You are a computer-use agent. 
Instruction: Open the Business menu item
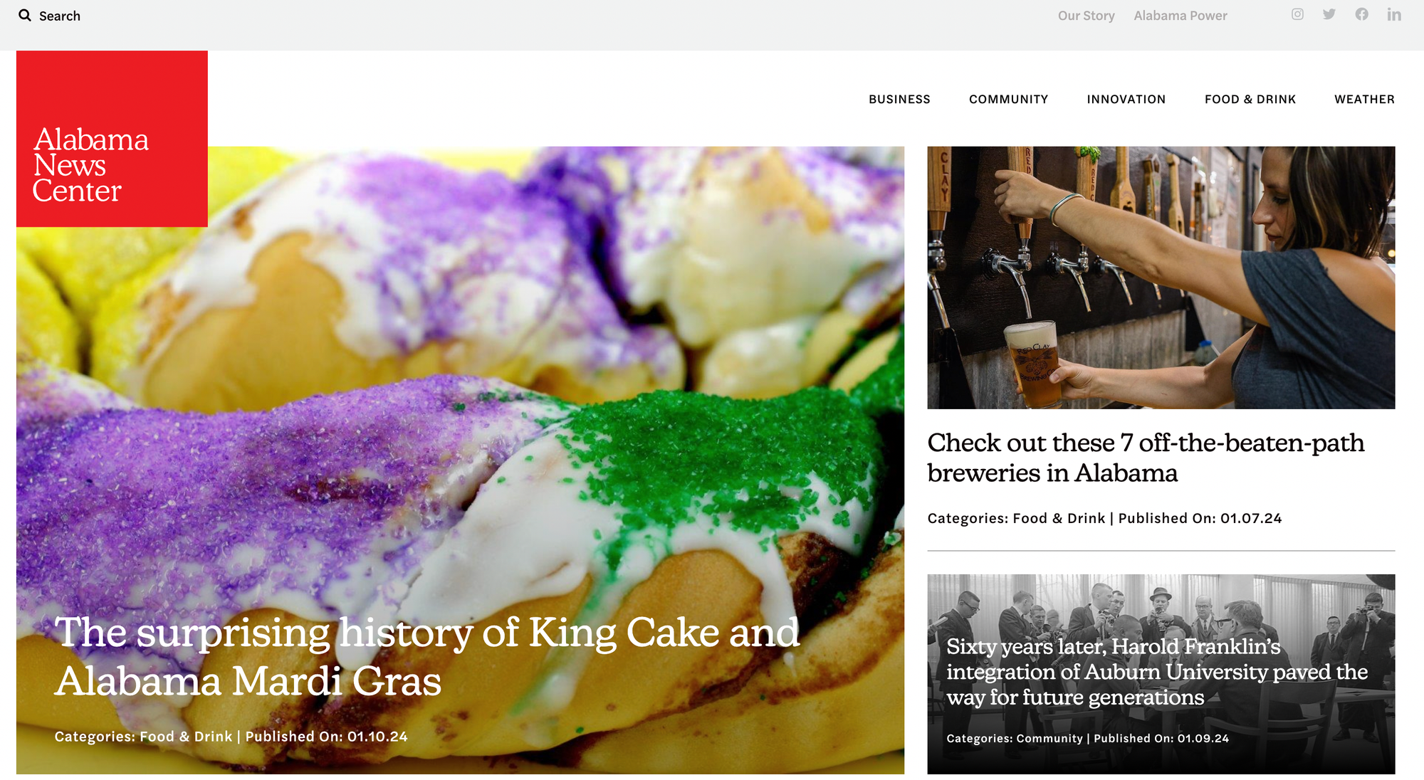(x=899, y=99)
